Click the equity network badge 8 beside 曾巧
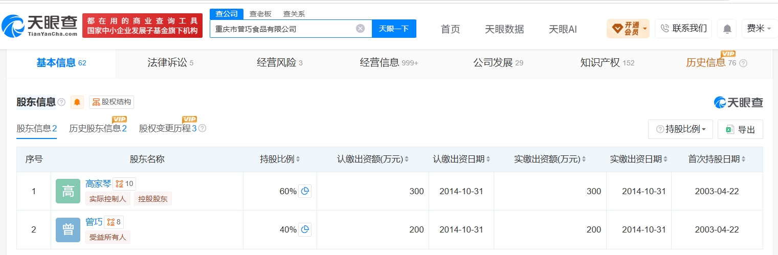778x255 pixels. click(x=114, y=222)
